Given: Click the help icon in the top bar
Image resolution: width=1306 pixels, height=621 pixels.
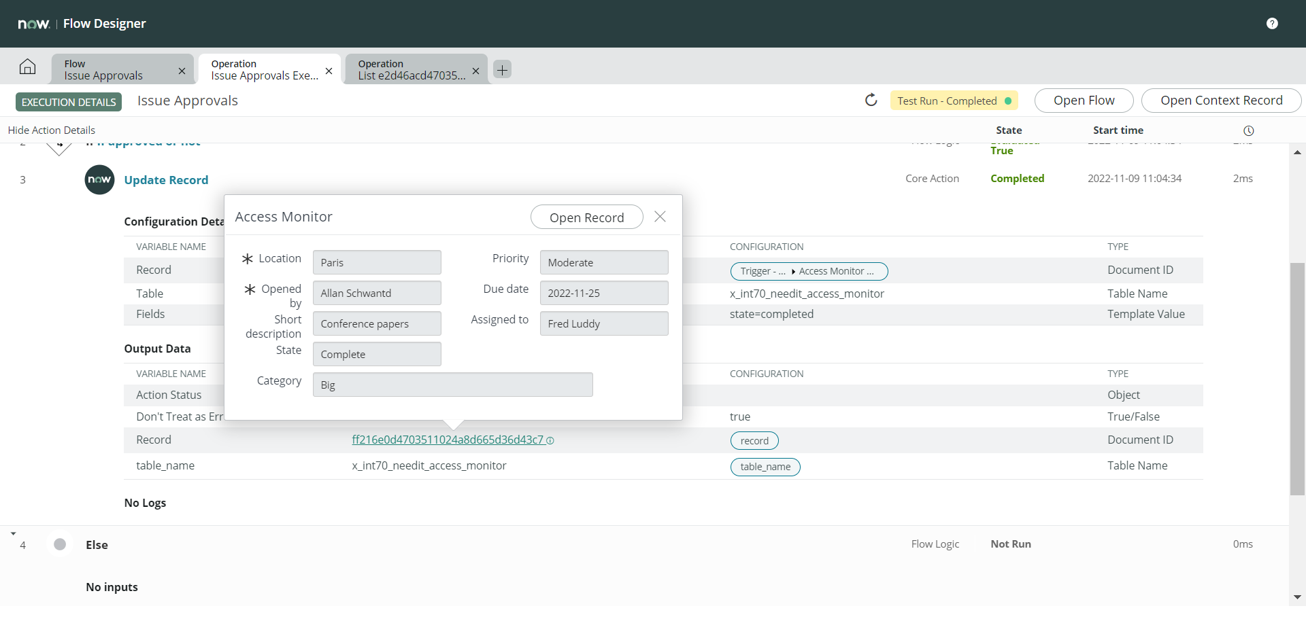Looking at the screenshot, I should (1273, 23).
